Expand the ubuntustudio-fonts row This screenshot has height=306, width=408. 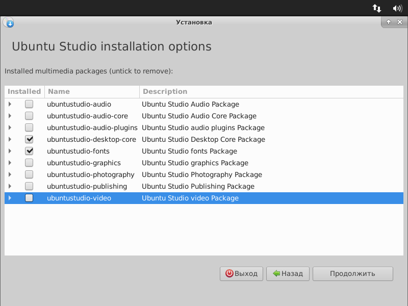pos(10,151)
